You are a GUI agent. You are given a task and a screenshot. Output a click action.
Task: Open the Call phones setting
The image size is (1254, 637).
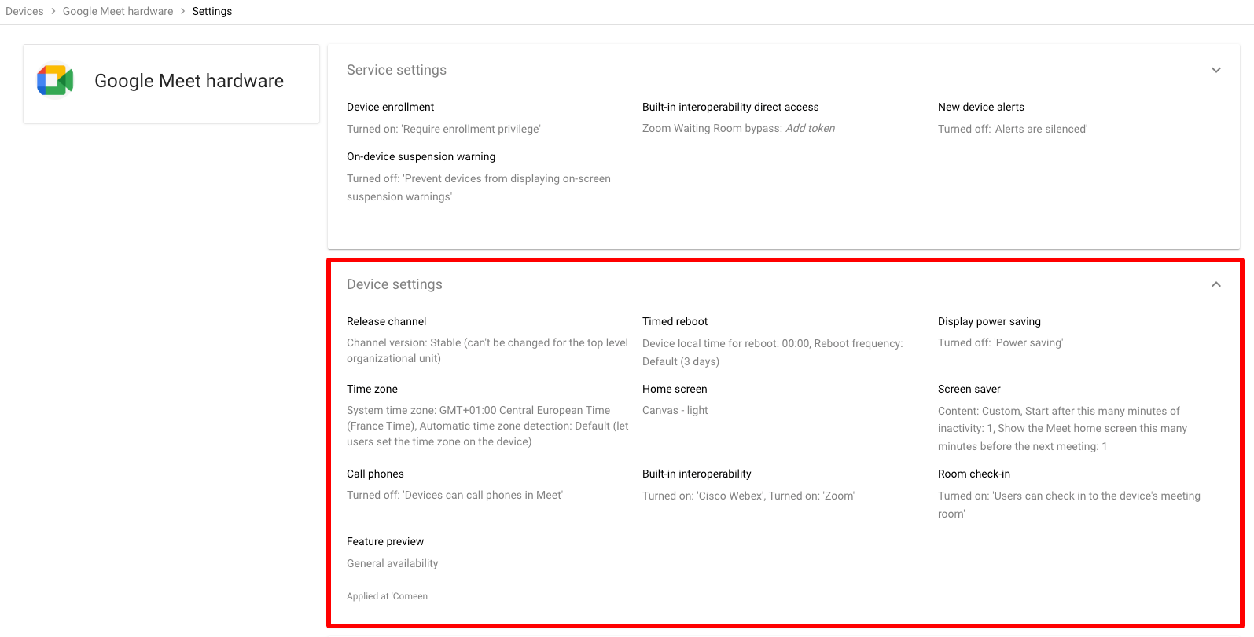(x=375, y=474)
